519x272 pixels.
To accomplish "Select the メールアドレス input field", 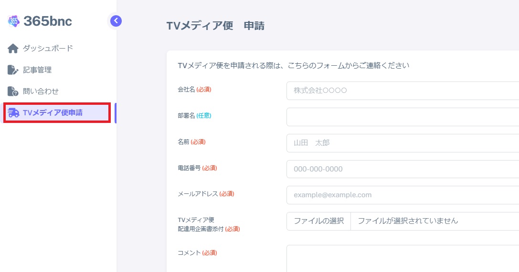I will coord(402,195).
